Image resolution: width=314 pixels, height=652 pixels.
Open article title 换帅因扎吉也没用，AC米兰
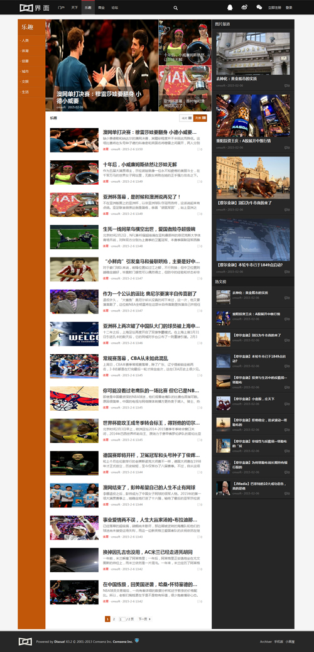click(x=148, y=551)
